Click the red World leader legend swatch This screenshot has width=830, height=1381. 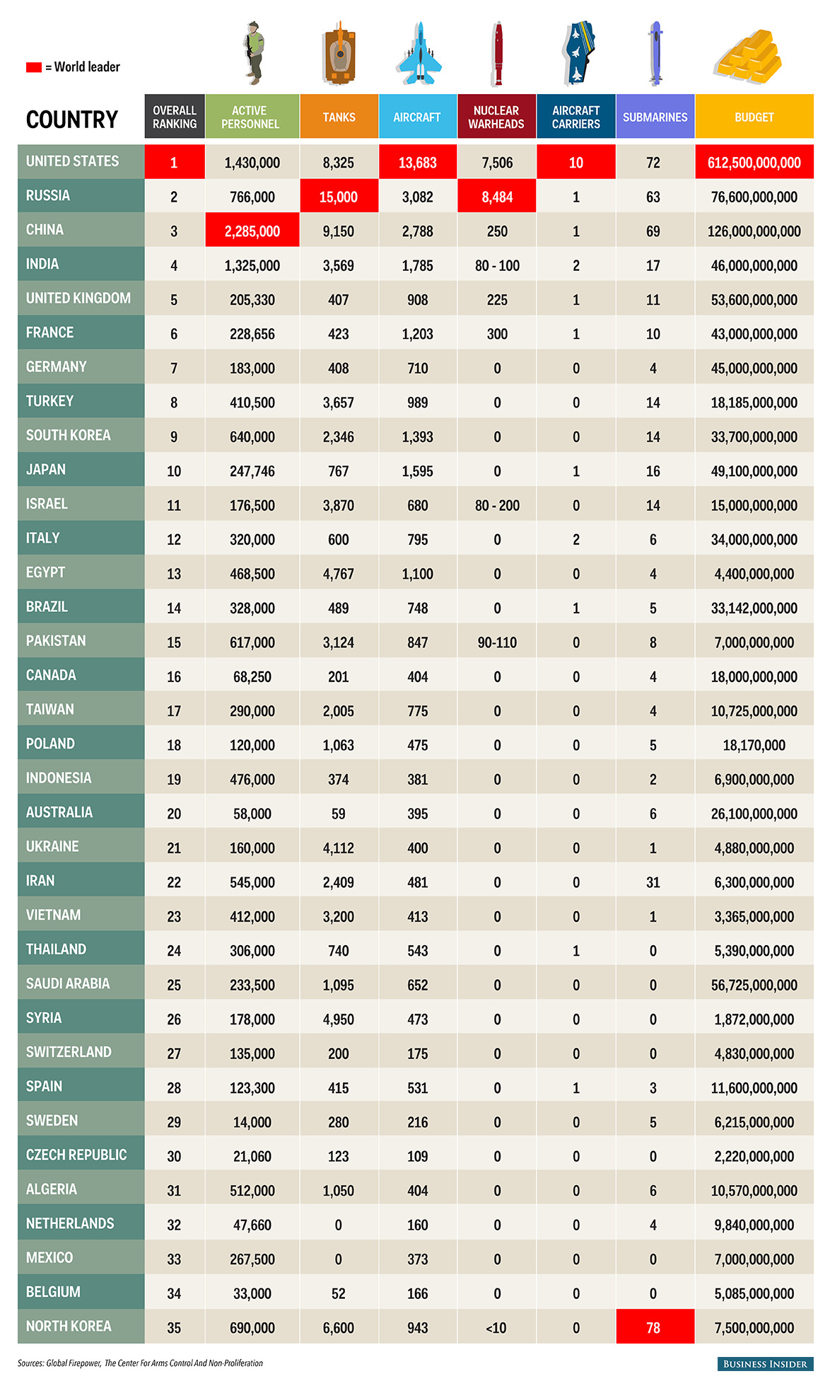[34, 67]
